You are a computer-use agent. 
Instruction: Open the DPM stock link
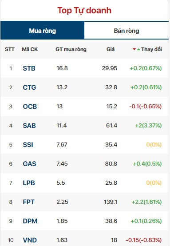click(30, 221)
